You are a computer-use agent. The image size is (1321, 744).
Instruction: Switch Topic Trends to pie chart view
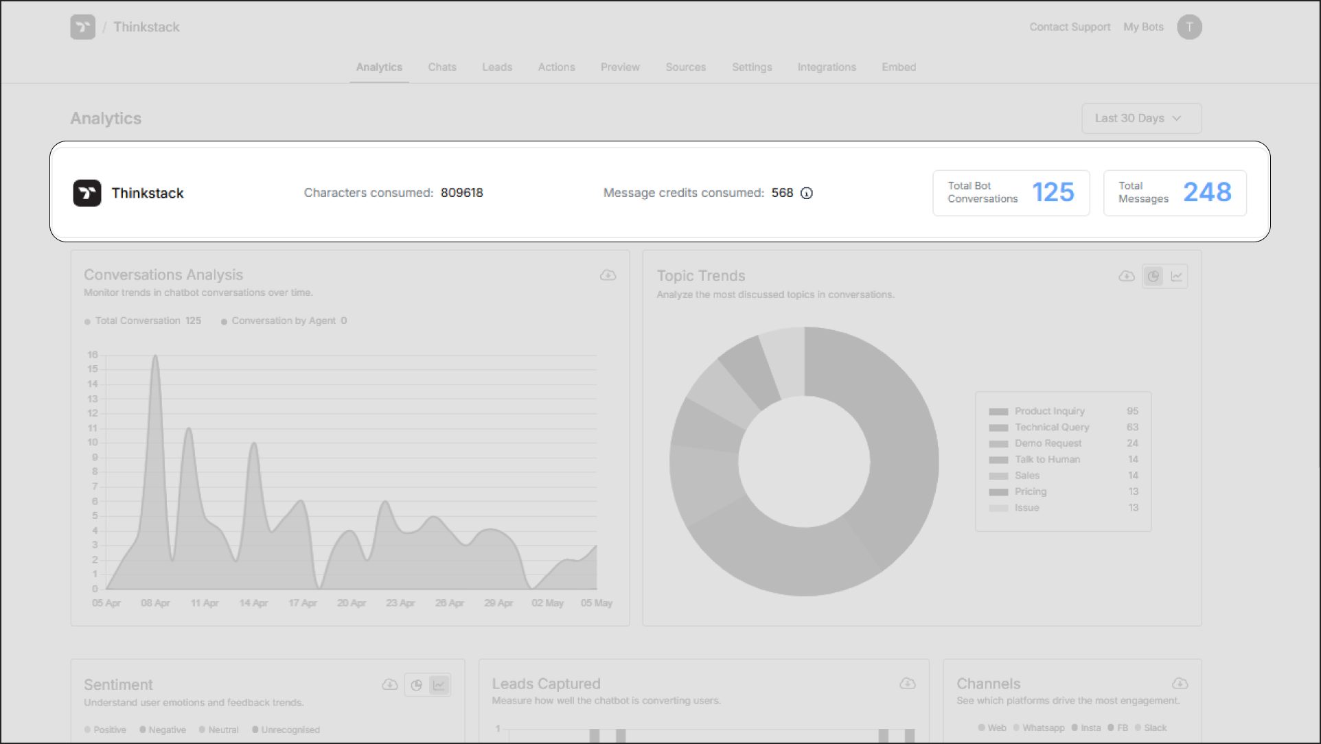pos(1153,276)
